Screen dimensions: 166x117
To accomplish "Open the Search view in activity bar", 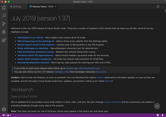I will (x=4, y=16).
